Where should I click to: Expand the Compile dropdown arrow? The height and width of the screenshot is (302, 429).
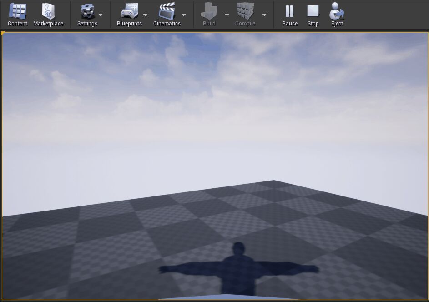click(x=264, y=15)
